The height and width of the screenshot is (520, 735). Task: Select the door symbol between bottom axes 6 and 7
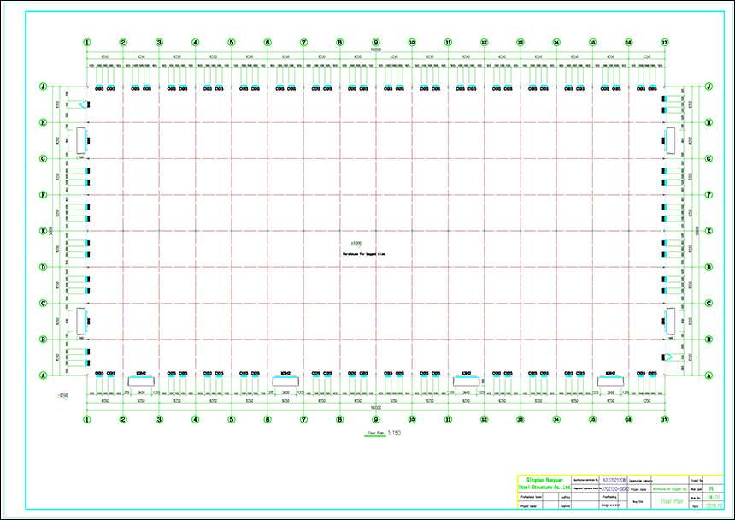[285, 381]
